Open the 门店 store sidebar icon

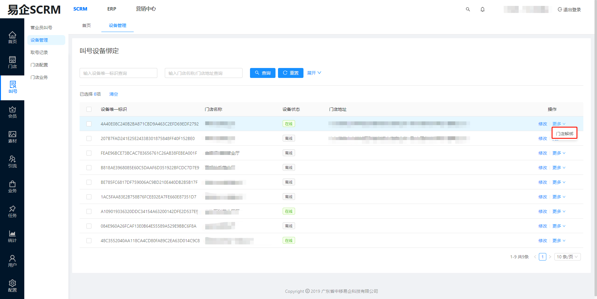pyautogui.click(x=12, y=62)
